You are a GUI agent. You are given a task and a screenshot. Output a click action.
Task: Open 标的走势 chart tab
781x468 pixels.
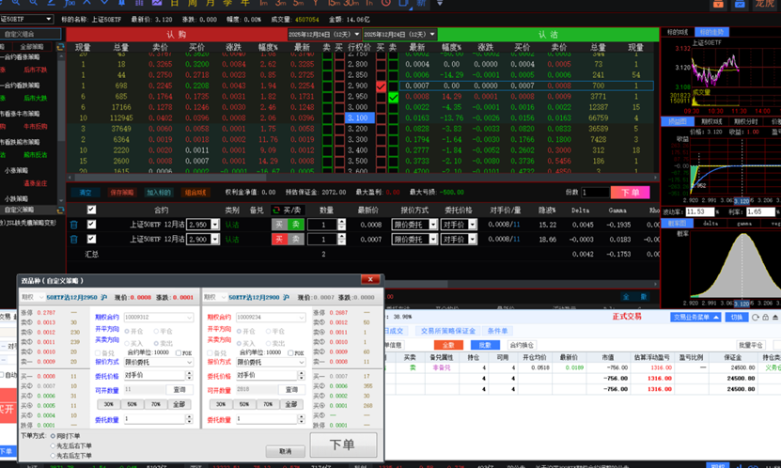pos(711,32)
